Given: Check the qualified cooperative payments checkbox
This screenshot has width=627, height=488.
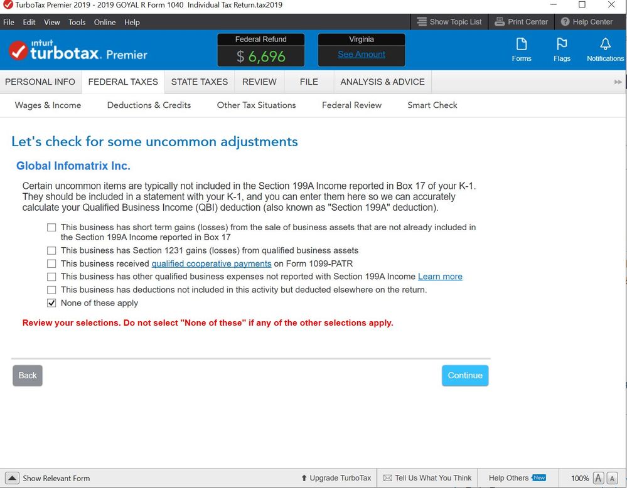Looking at the screenshot, I should pos(51,264).
